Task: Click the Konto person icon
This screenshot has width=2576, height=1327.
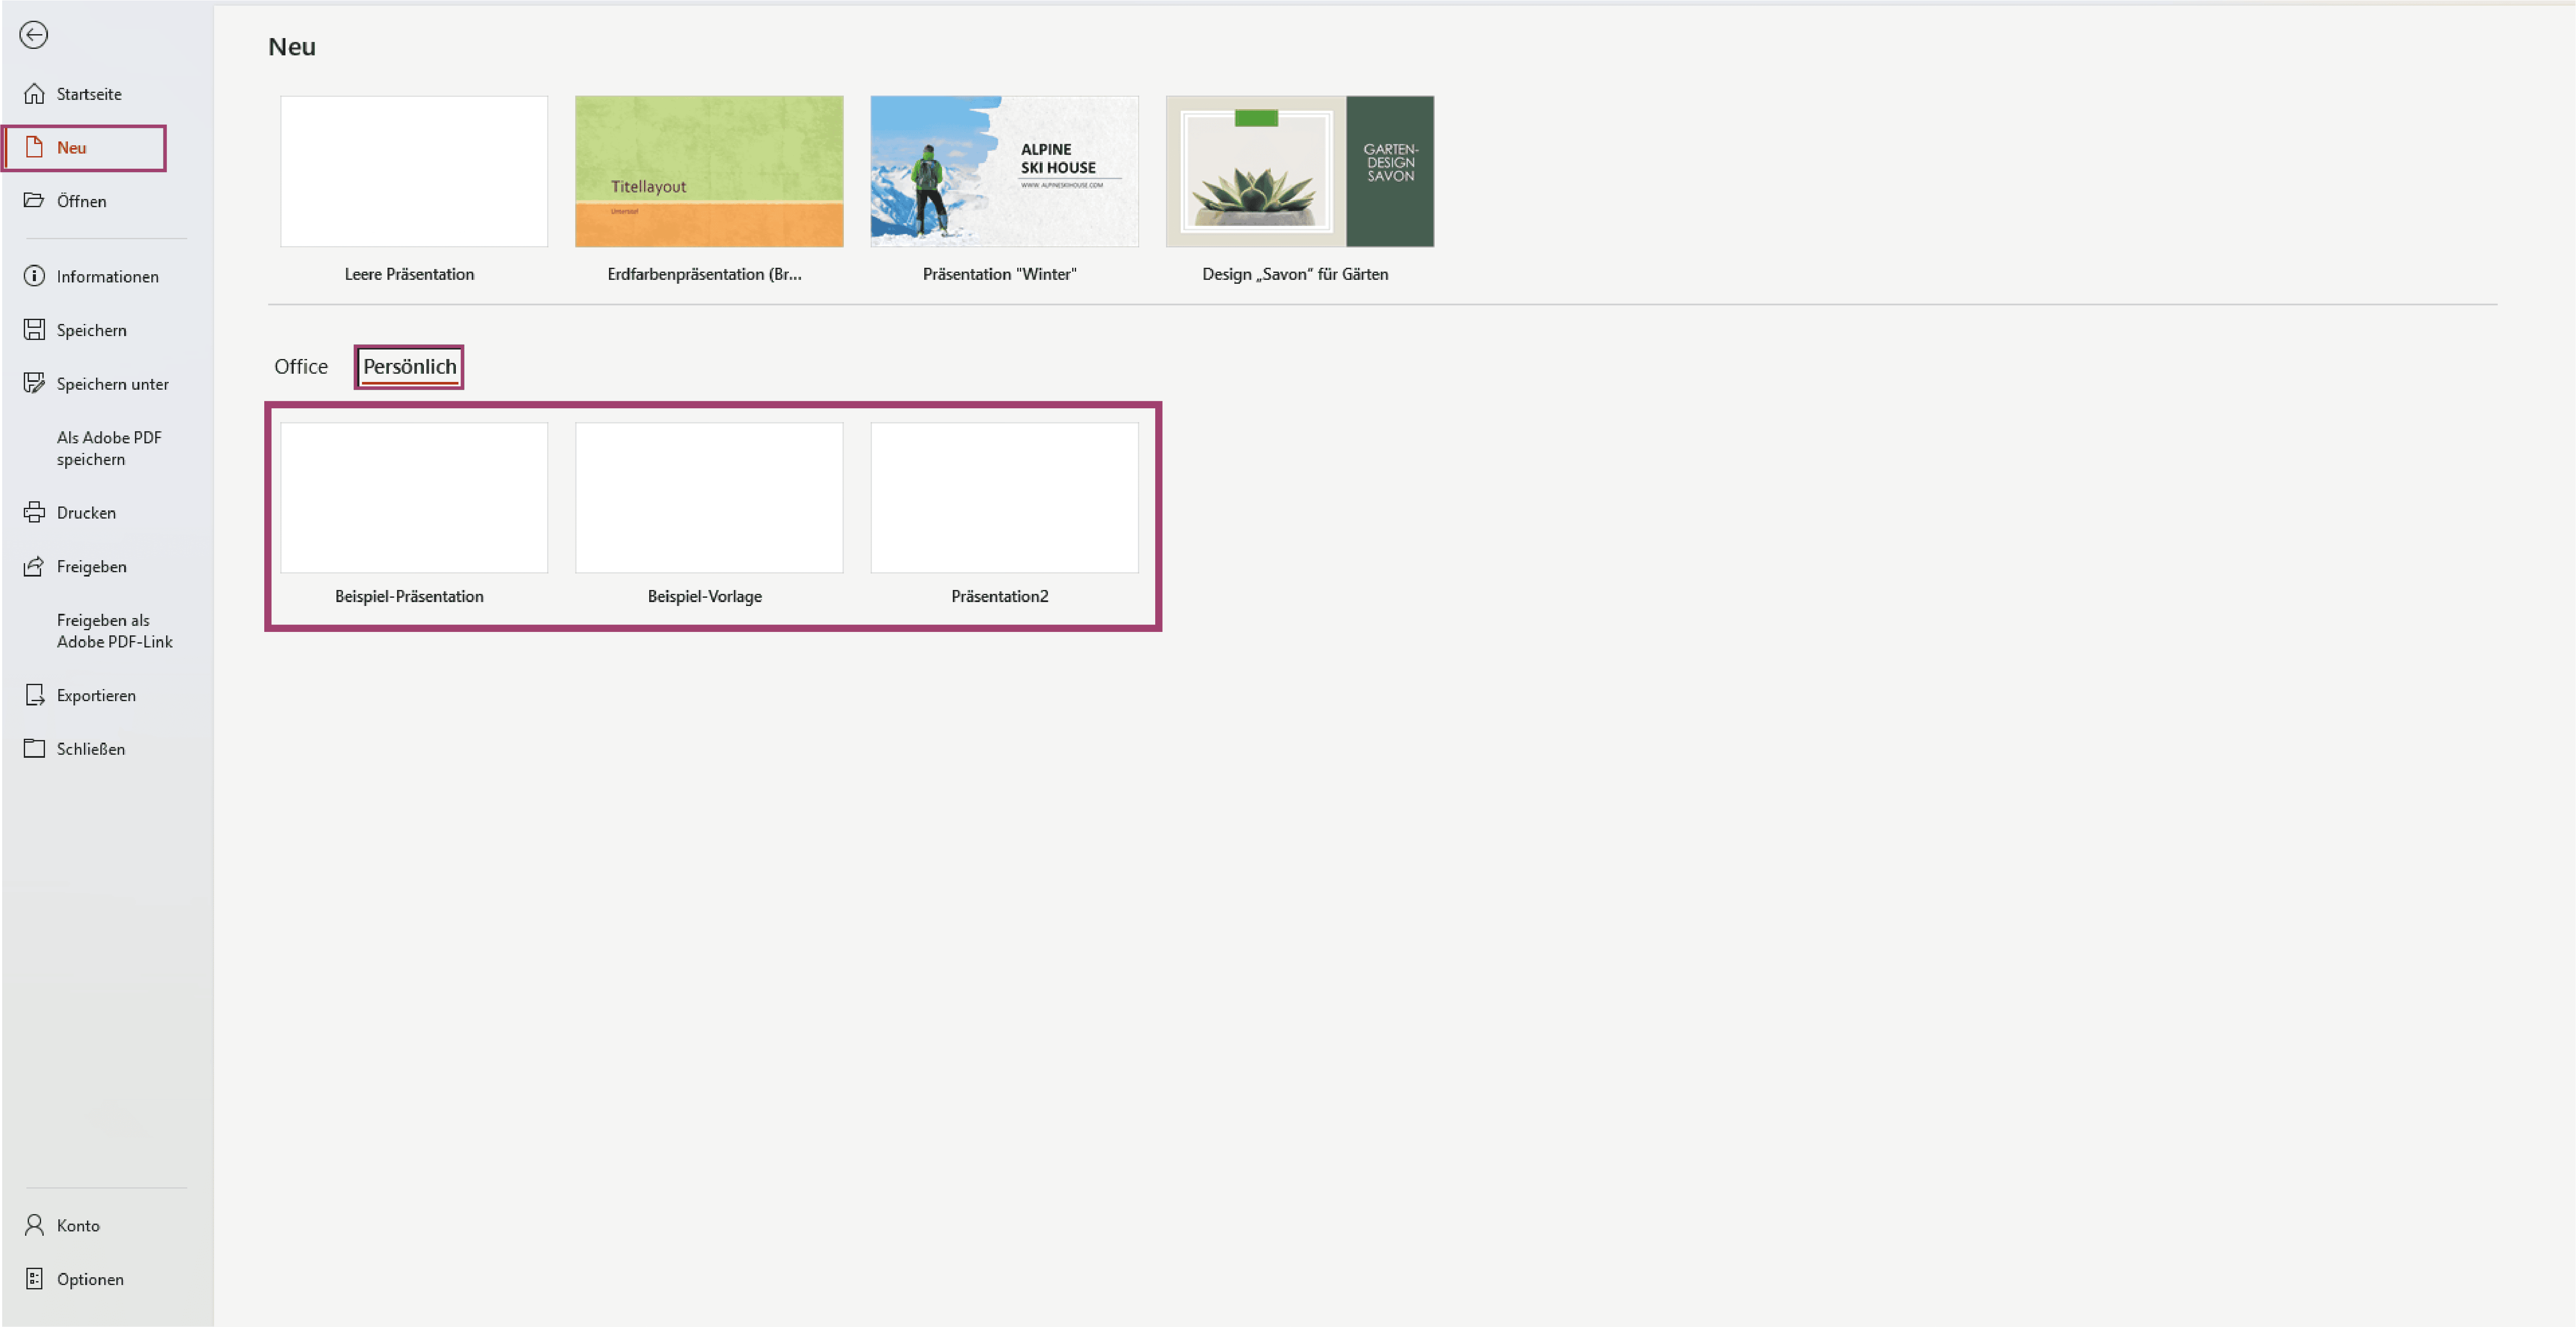Action: (34, 1225)
